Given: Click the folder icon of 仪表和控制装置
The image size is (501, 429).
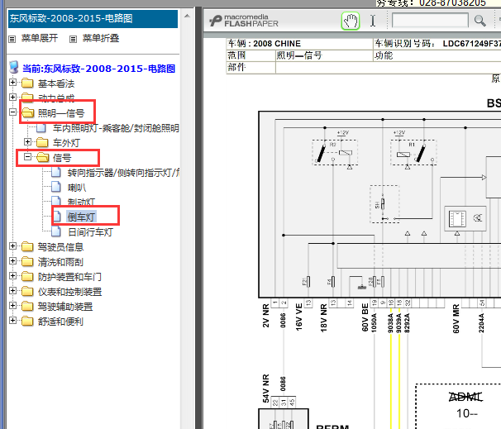Looking at the screenshot, I should click(27, 291).
